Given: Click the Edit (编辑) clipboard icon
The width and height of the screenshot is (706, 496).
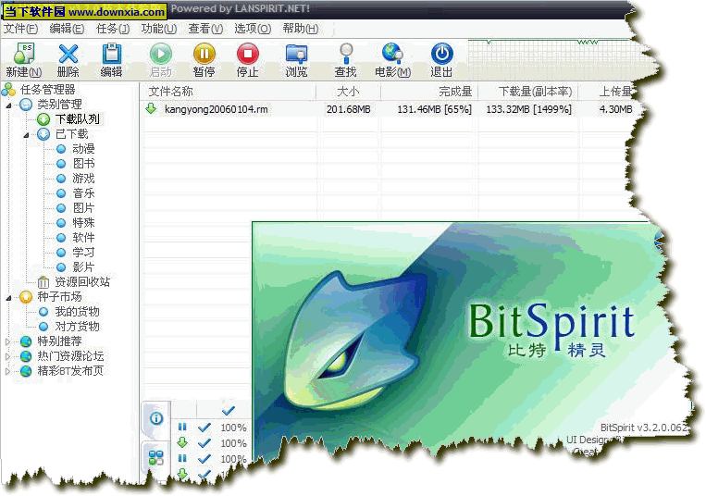Looking at the screenshot, I should [111, 54].
